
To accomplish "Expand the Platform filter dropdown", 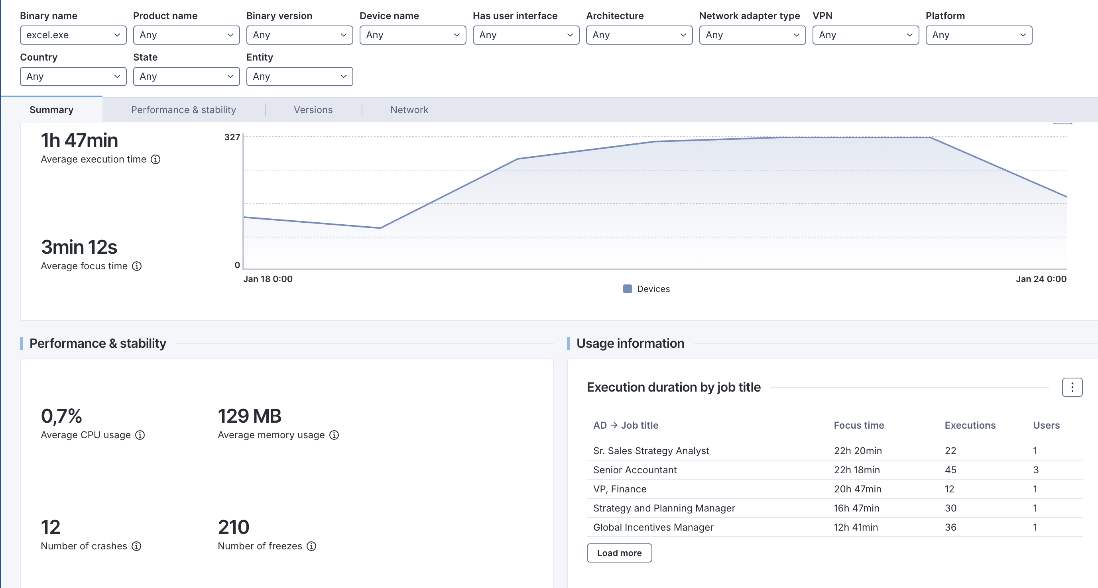I will pyautogui.click(x=978, y=35).
